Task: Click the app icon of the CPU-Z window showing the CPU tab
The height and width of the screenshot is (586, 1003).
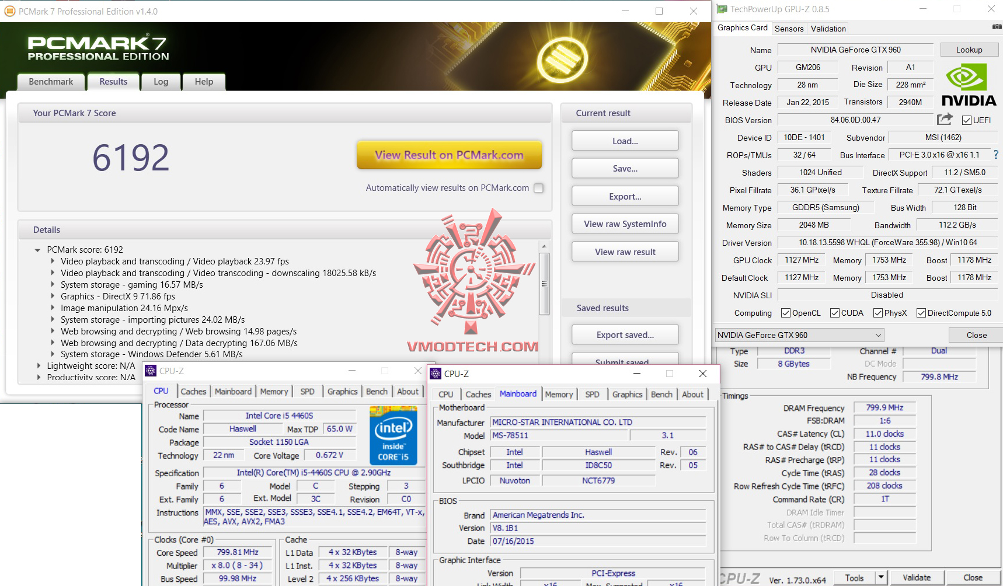Action: [x=151, y=371]
